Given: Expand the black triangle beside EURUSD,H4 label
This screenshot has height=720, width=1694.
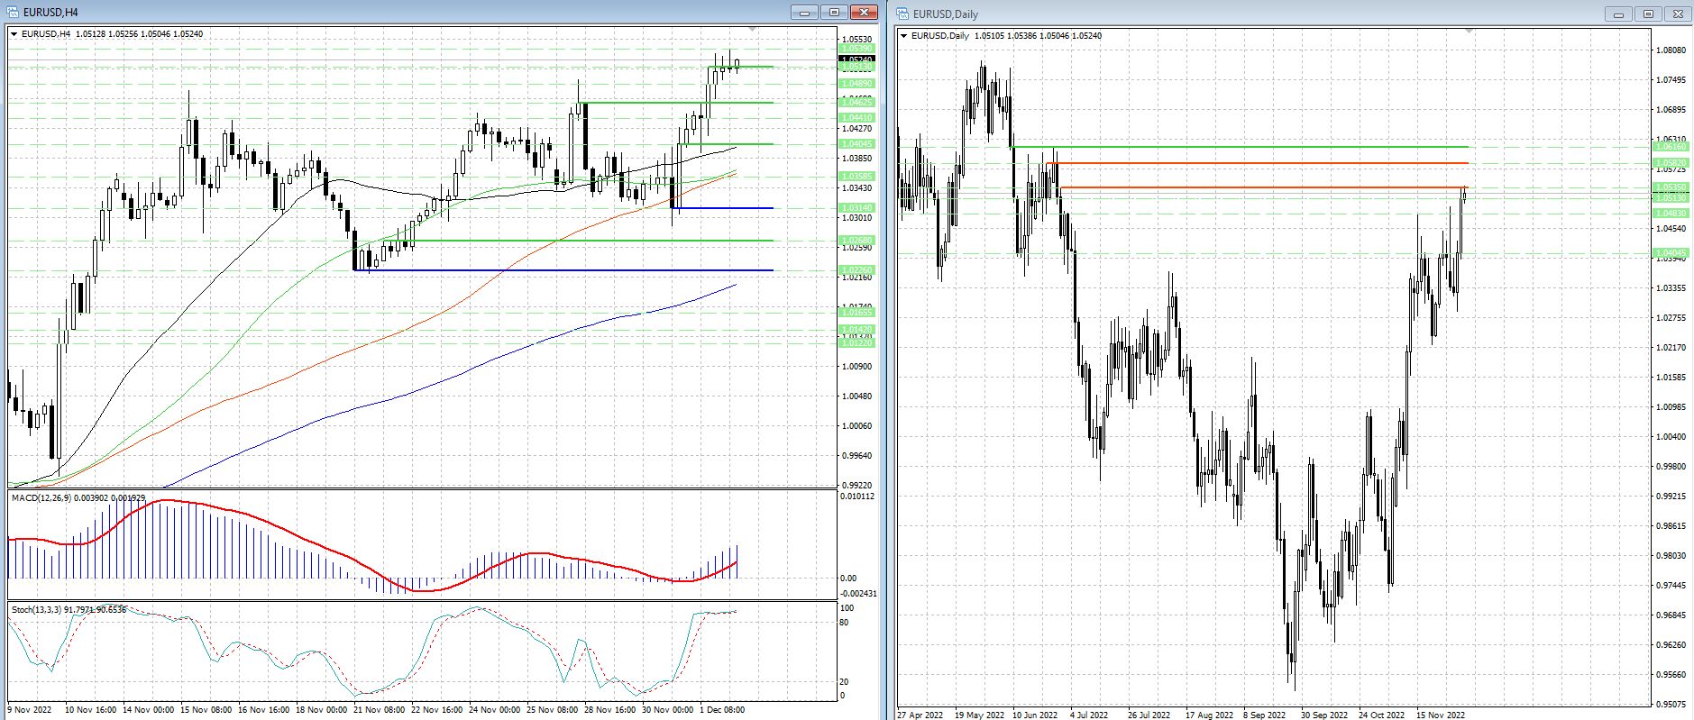Looking at the screenshot, I should click(x=14, y=34).
